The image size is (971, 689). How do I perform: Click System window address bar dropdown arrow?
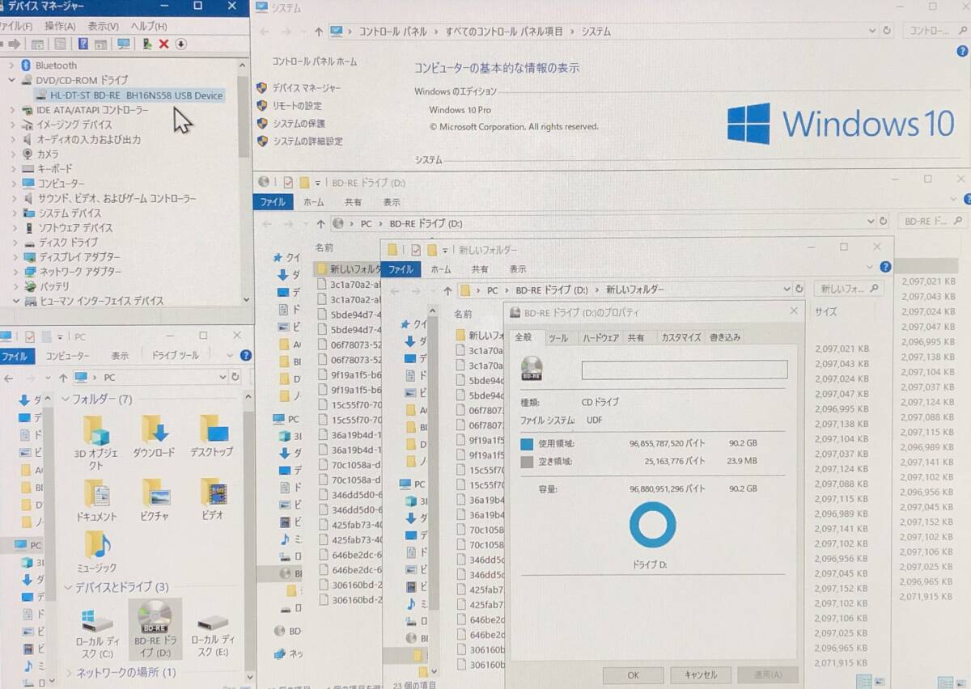(871, 31)
